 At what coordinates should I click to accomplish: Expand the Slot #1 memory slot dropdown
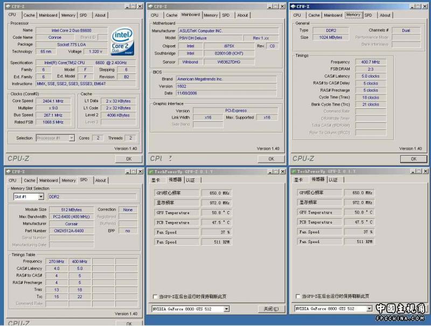pyautogui.click(x=41, y=197)
